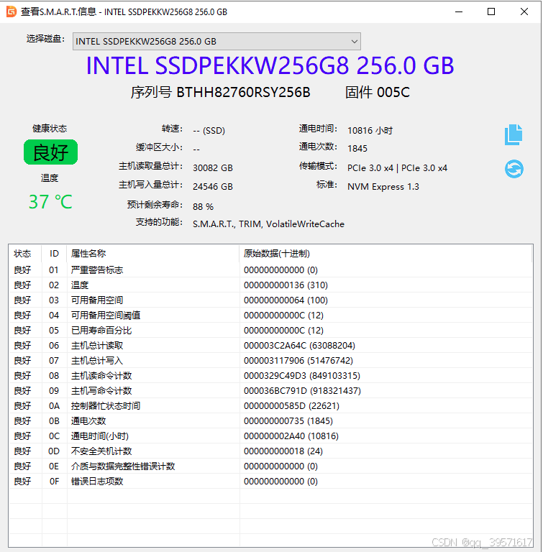
Task: Click the green 良好 health status badge
Action: [51, 152]
